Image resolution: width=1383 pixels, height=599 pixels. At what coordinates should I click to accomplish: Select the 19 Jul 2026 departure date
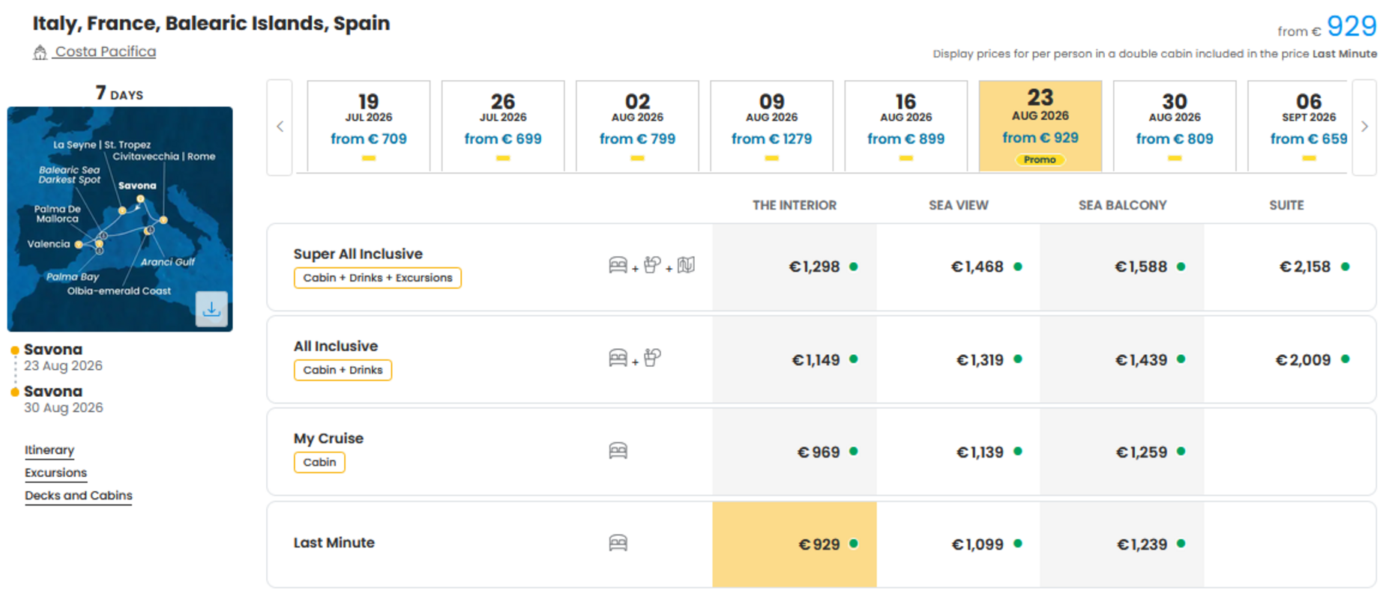(369, 127)
